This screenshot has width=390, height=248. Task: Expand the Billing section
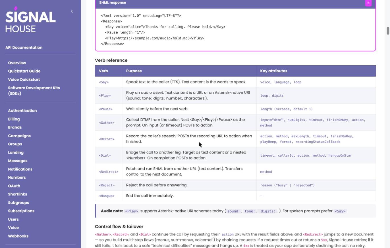pos(14,119)
